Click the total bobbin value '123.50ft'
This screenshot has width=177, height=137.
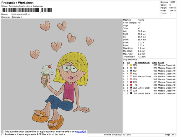click(142, 57)
